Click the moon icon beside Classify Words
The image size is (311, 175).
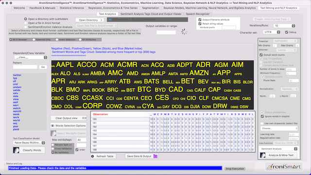pyautogui.click(x=16, y=150)
